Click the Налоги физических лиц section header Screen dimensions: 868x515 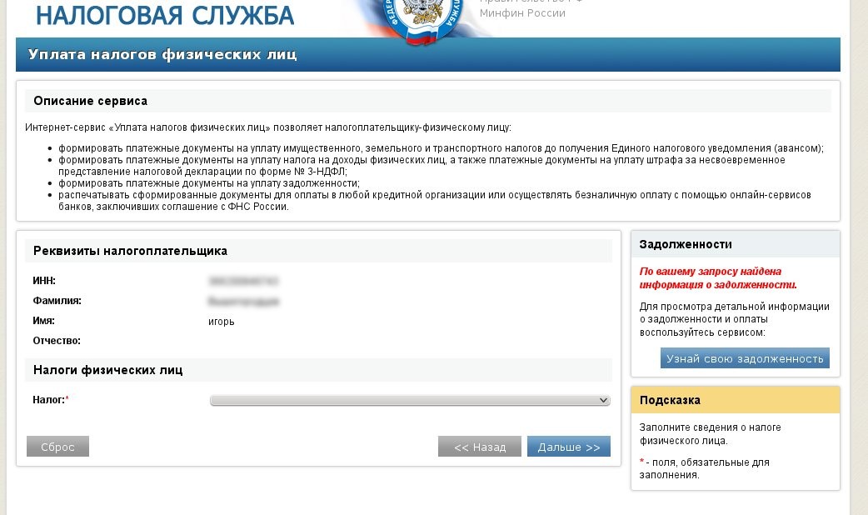click(107, 369)
